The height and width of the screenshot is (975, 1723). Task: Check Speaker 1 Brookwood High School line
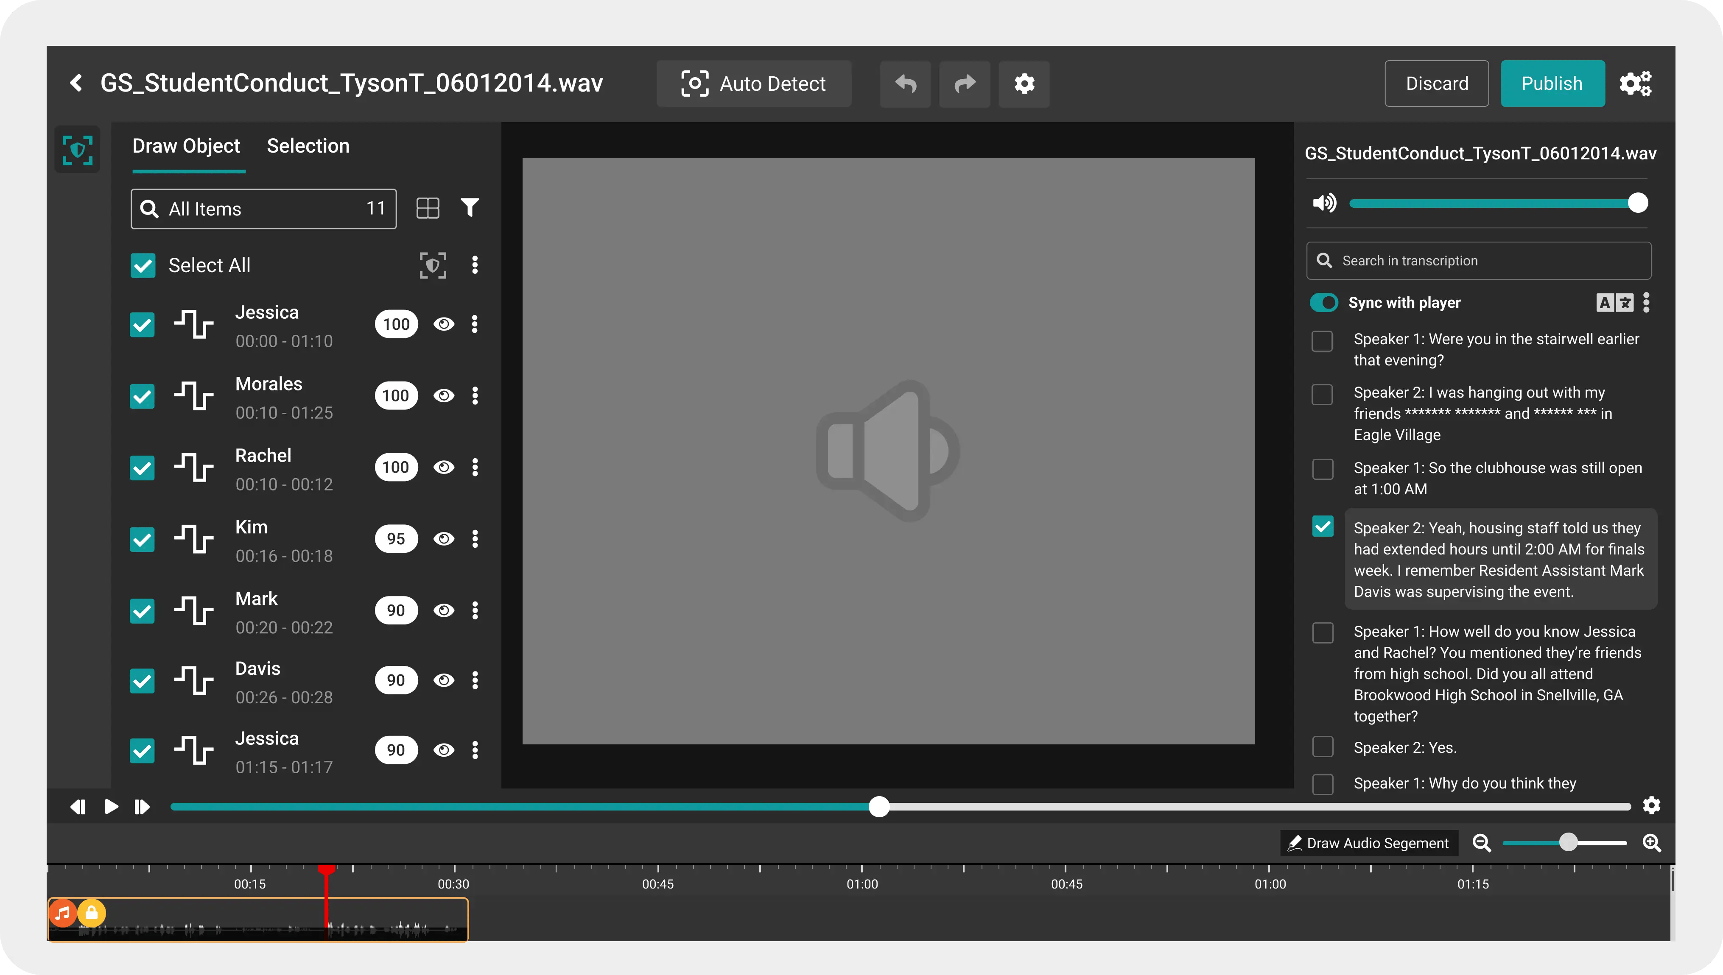point(1323,633)
